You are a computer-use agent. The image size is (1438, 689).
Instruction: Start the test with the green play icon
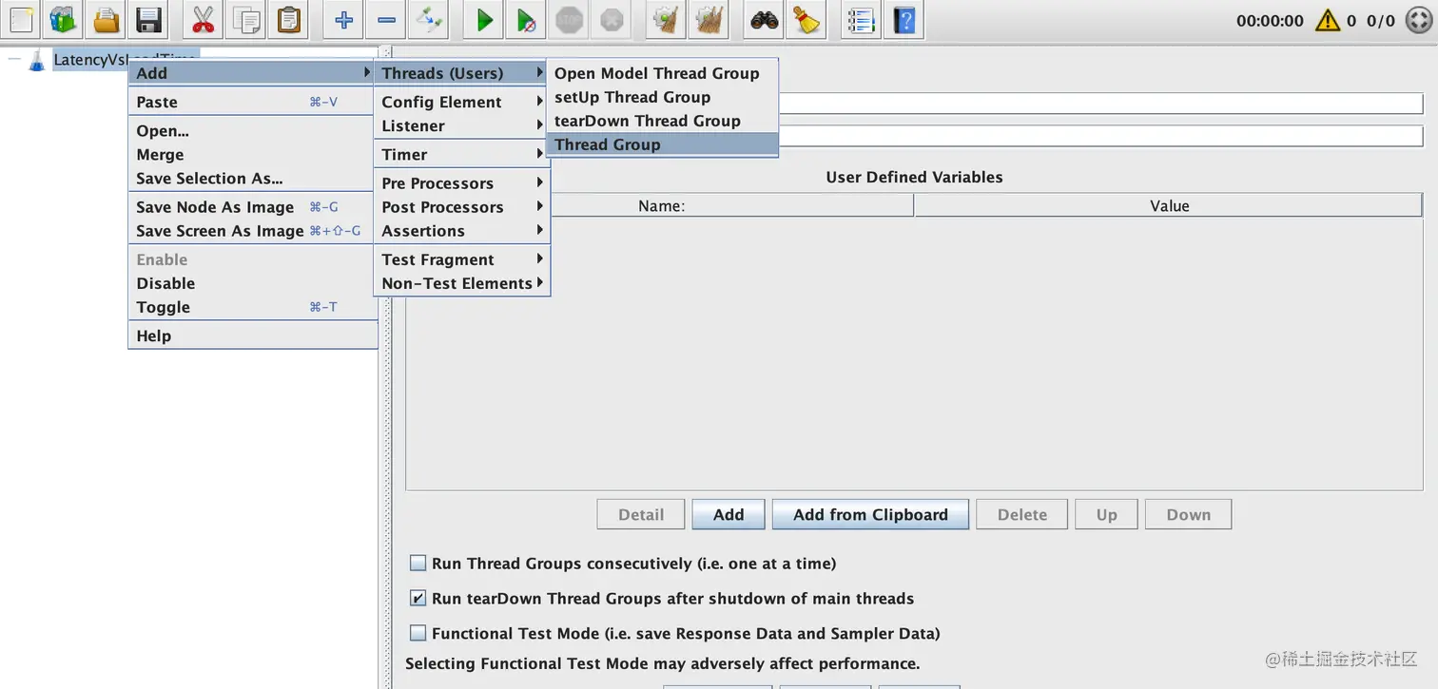click(x=484, y=19)
